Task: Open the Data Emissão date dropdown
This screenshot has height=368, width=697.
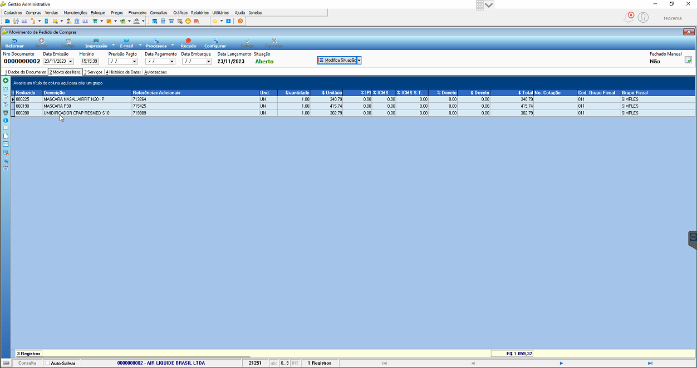Action: click(x=71, y=62)
